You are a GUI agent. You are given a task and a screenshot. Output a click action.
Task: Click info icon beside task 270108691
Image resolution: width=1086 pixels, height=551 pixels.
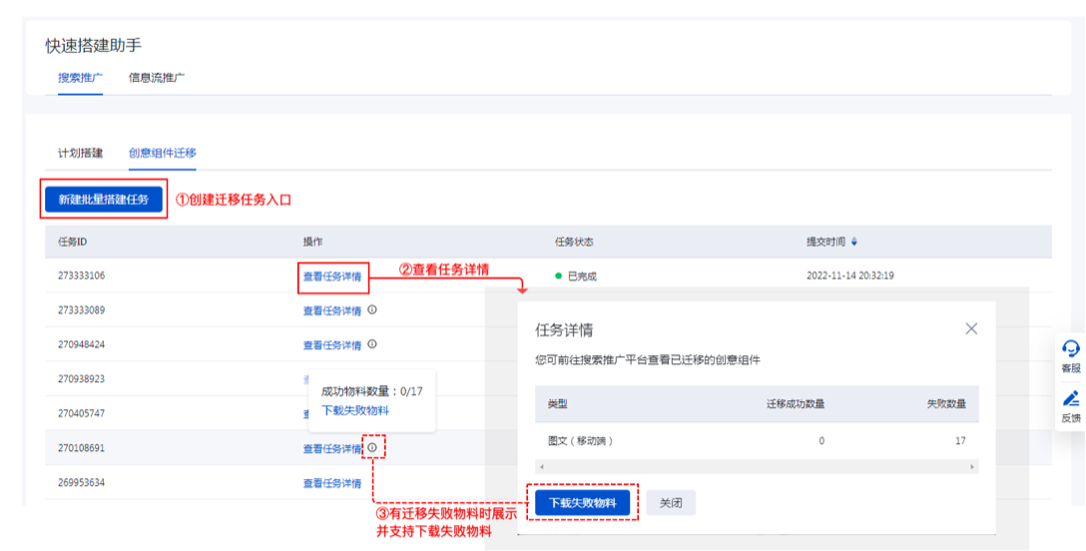pos(372,448)
